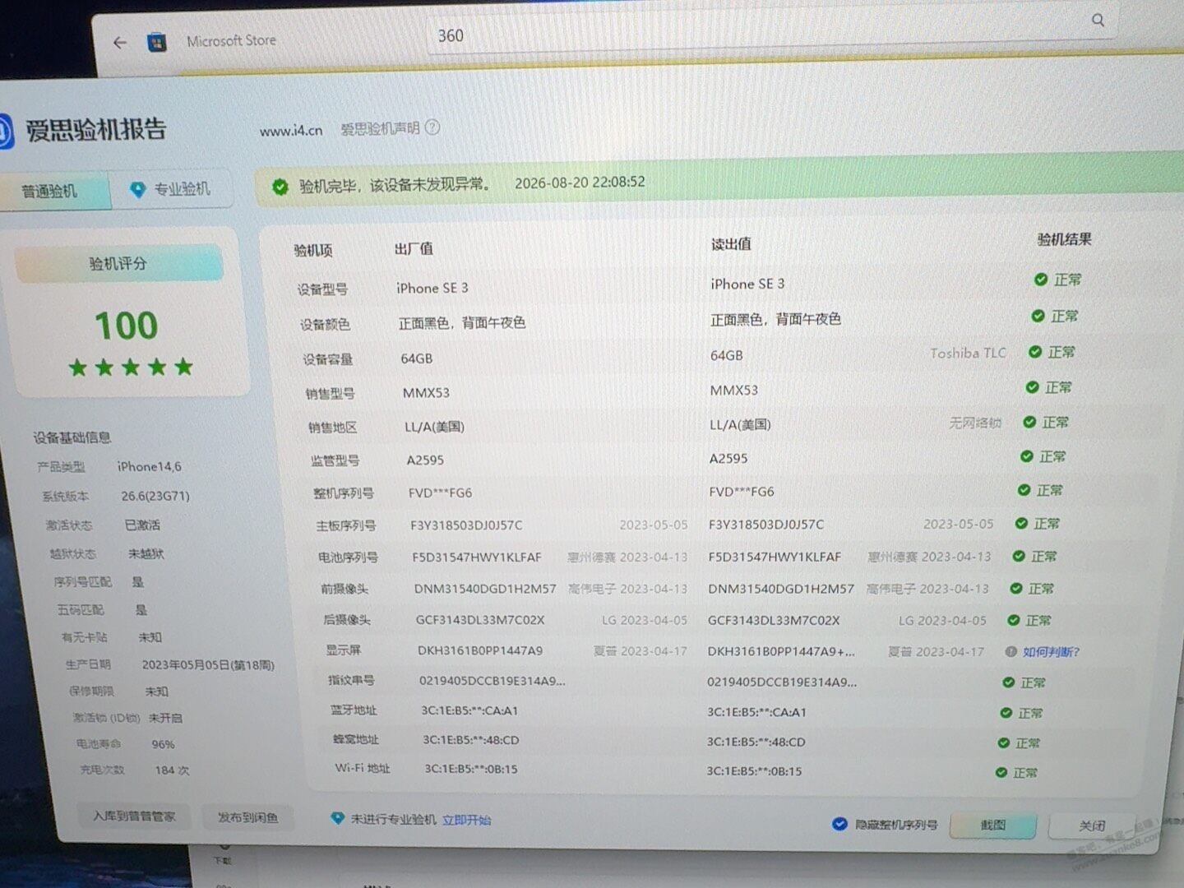Select the timestamp 2026-08-20 22:08:52
This screenshot has width=1184, height=888.
580,183
